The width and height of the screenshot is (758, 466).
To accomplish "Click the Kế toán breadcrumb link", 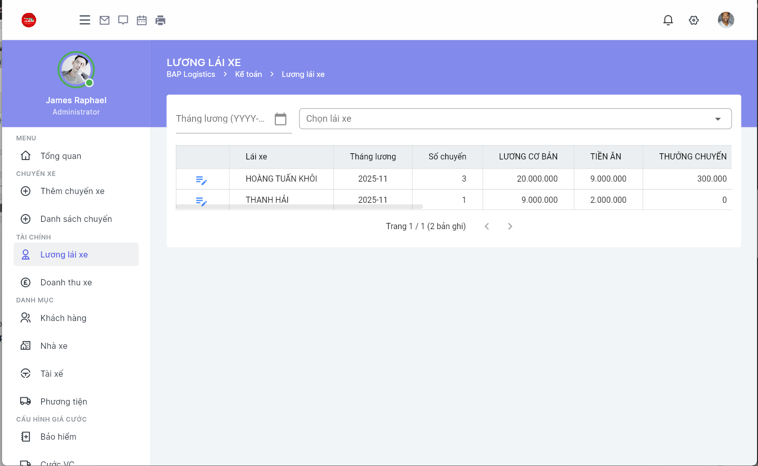I will point(249,74).
